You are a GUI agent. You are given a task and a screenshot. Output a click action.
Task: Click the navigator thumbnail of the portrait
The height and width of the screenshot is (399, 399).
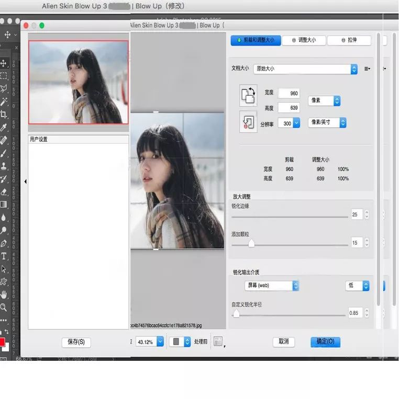(79, 83)
